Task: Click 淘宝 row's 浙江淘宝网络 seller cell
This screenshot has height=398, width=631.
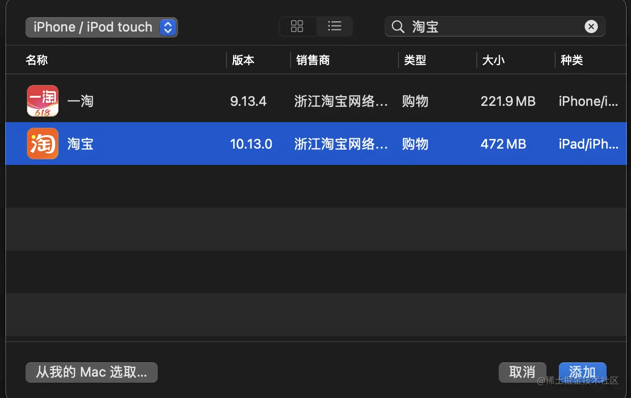Action: tap(341, 144)
